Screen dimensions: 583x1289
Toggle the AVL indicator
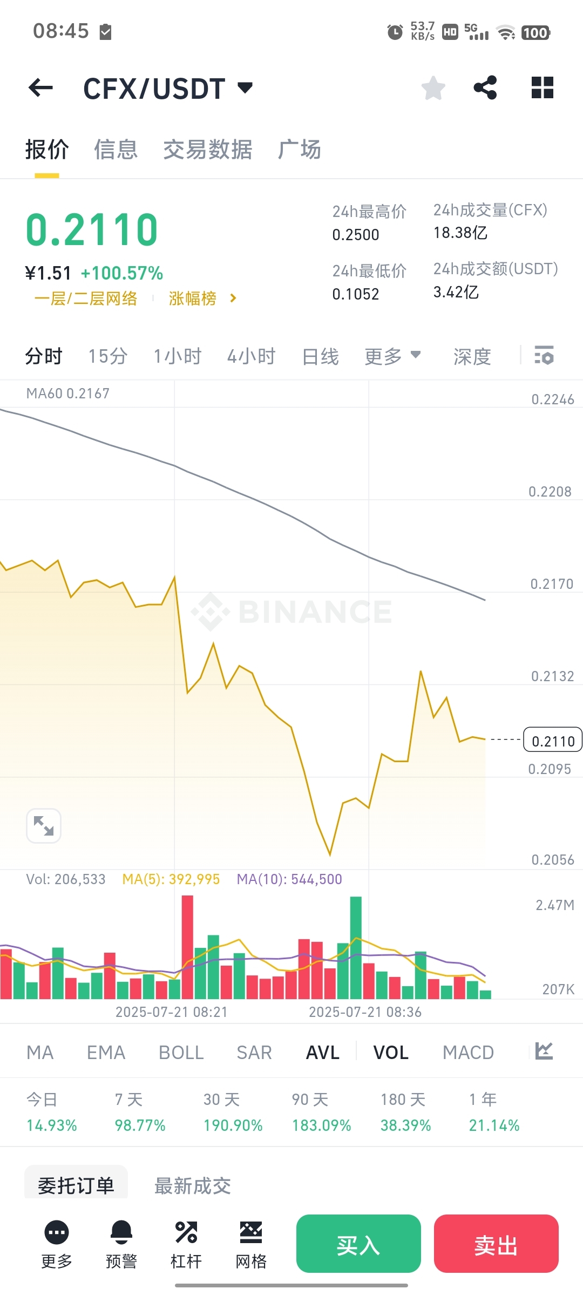click(x=323, y=1052)
